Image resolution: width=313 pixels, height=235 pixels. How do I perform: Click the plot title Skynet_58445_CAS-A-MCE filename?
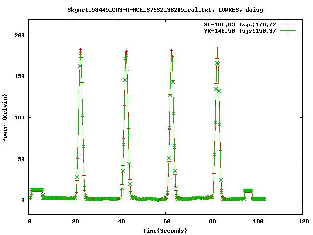(165, 10)
